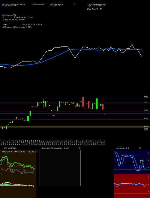Select the 'Stochastics: 27.2' readout
The width and height of the screenshot is (150, 198).
[9, 15]
